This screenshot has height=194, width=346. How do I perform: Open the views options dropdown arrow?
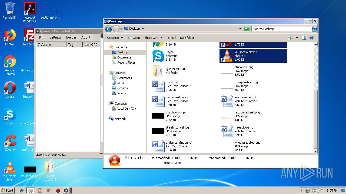pyautogui.click(x=297, y=38)
